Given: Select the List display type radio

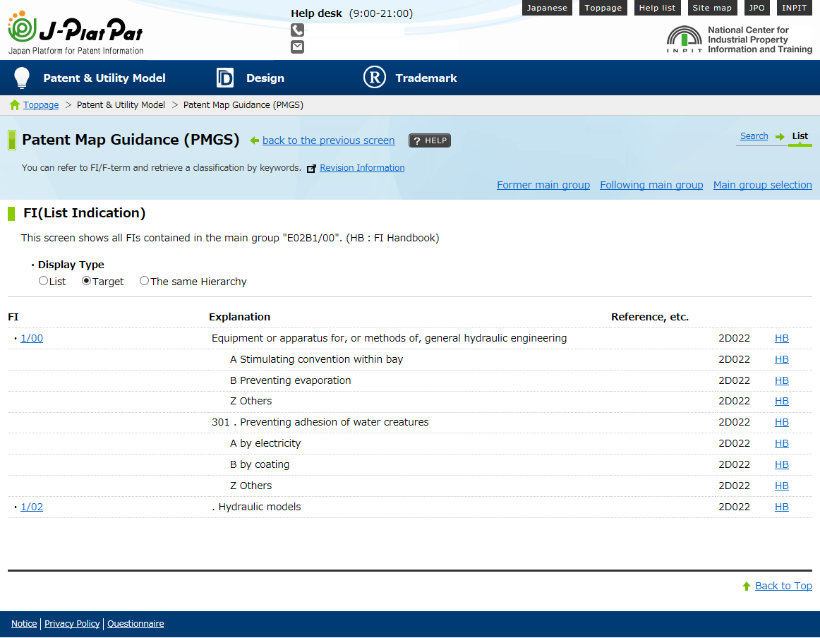Looking at the screenshot, I should [x=44, y=281].
